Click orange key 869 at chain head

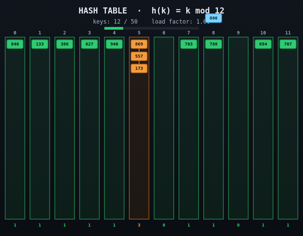[x=139, y=44]
